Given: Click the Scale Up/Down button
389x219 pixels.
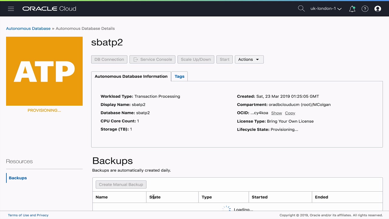Looking at the screenshot, I should (196, 59).
